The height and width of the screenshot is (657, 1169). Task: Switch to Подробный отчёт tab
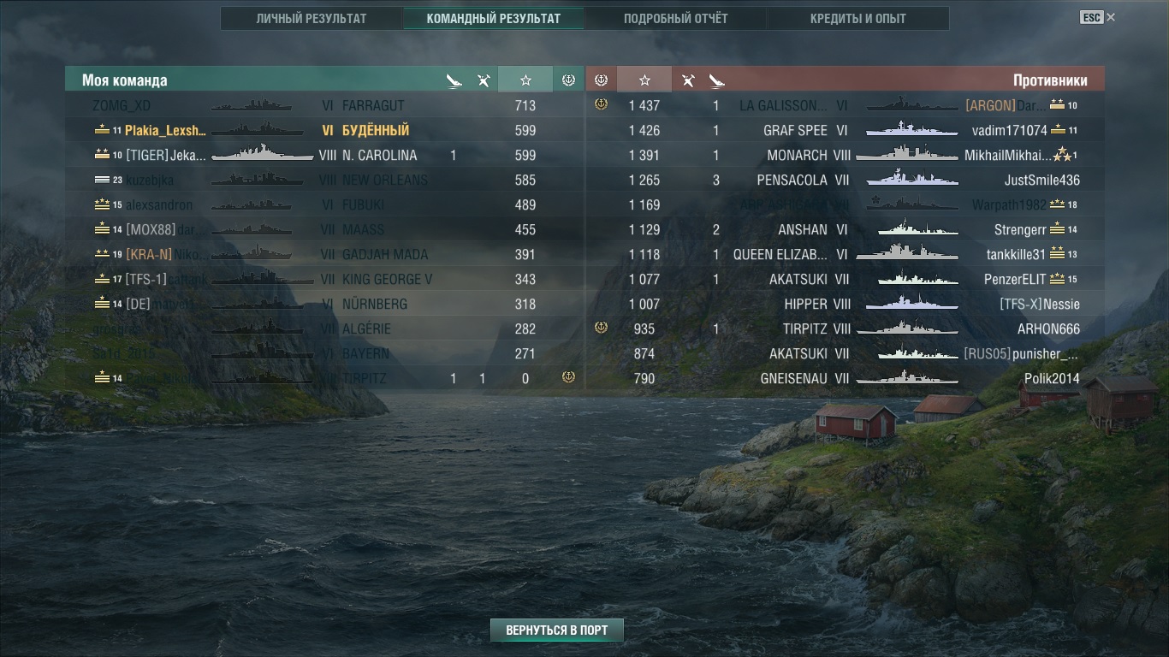pyautogui.click(x=676, y=18)
